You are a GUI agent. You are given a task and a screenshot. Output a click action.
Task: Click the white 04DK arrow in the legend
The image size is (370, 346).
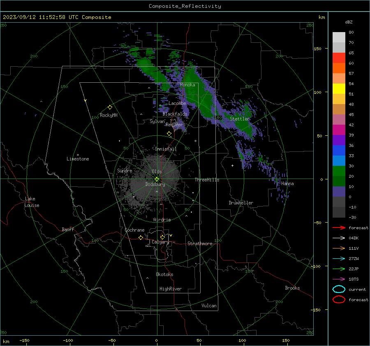coord(339,238)
